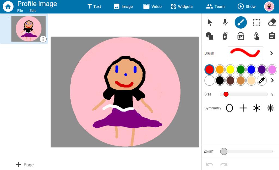This screenshot has width=279, height=170.
Task: Expand the Brush style options
Action: point(272,53)
